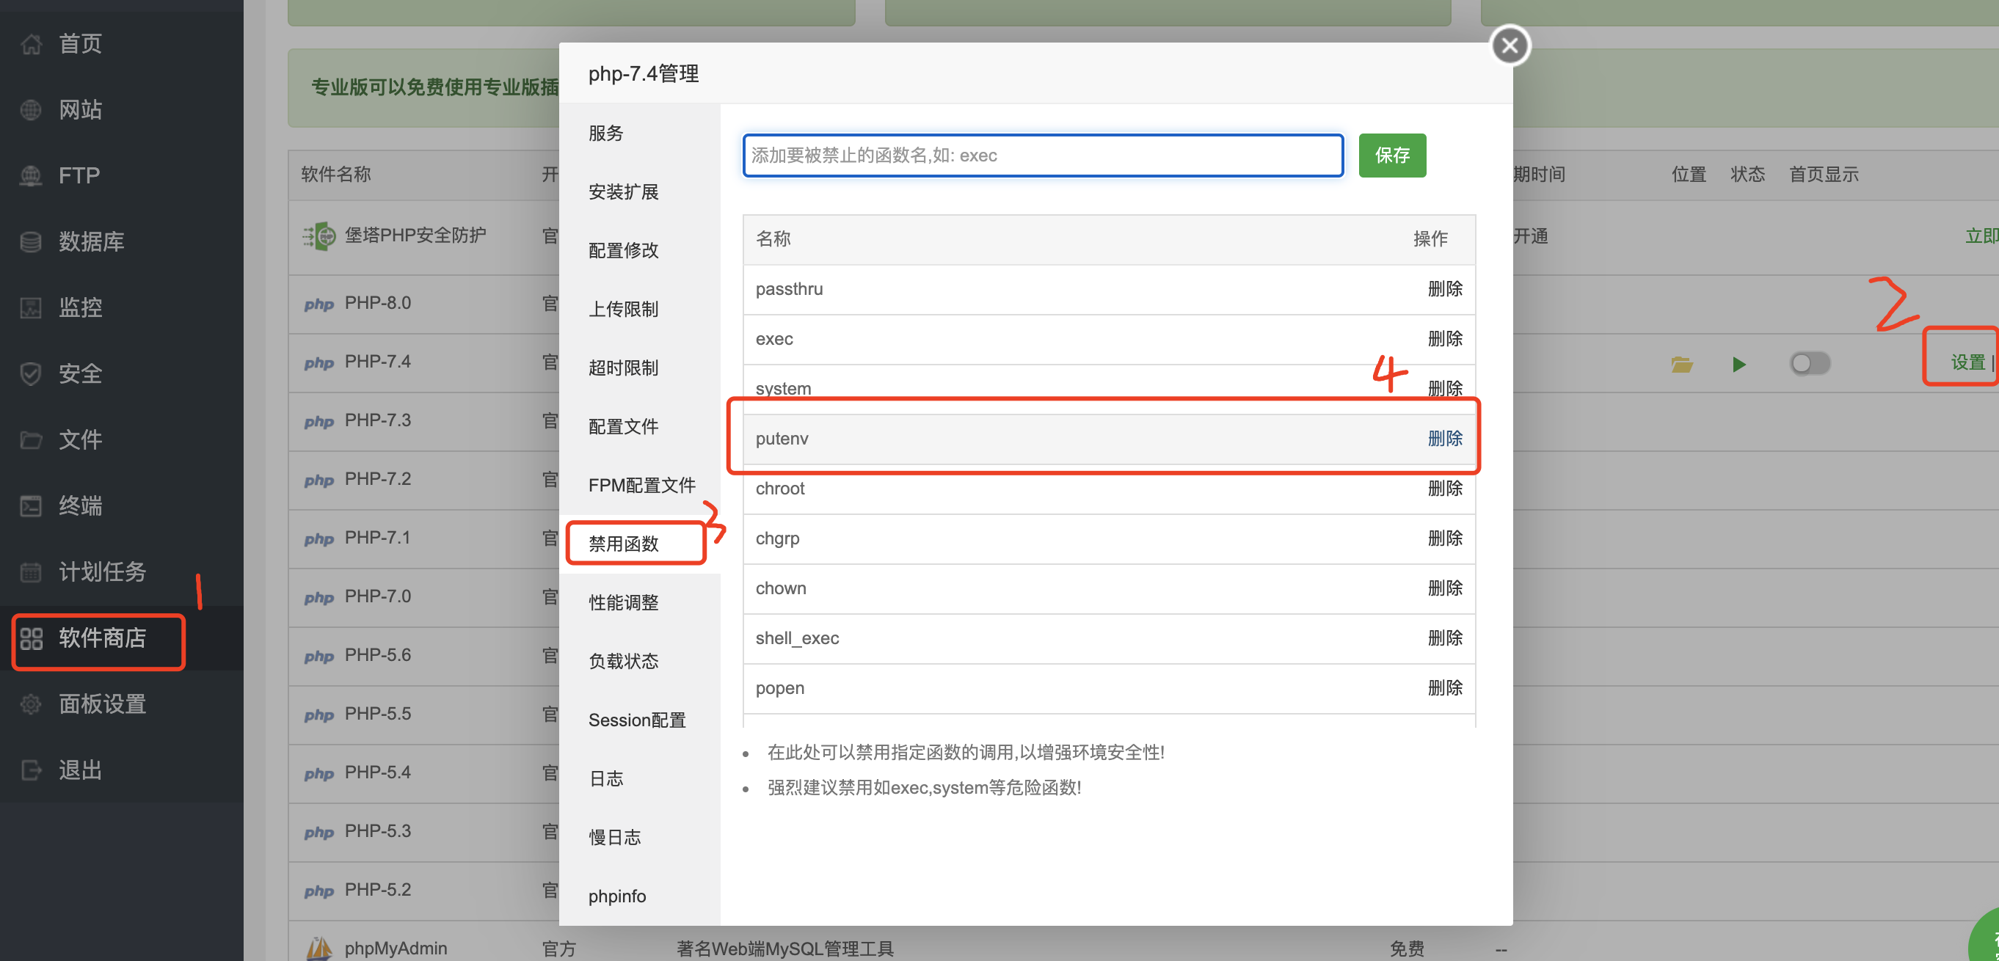Click the security shield icon
This screenshot has height=961, width=1999.
(31, 374)
